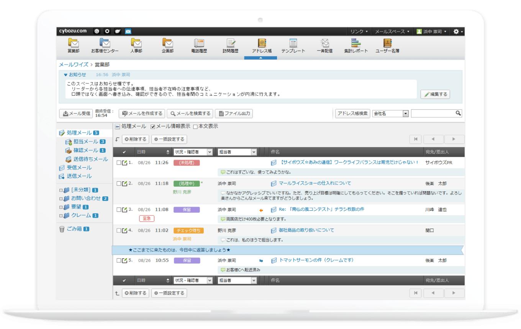521x329 pixels.
Task: Open the お客様センター mailbox icon
Action: [105, 43]
